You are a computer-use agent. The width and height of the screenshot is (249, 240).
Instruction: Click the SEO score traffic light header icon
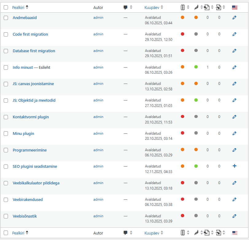point(183,7)
